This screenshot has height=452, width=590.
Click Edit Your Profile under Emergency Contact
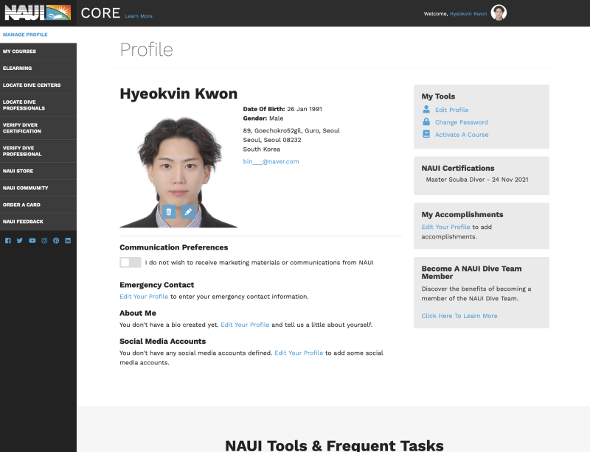pos(144,297)
